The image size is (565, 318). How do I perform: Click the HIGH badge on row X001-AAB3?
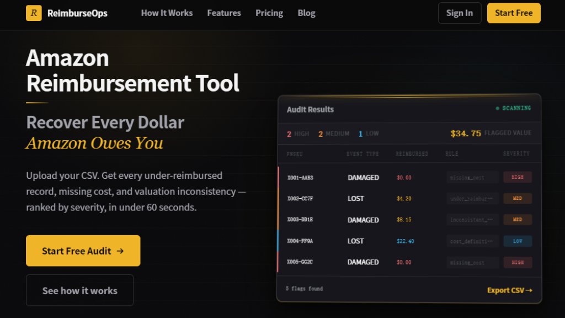point(518,177)
